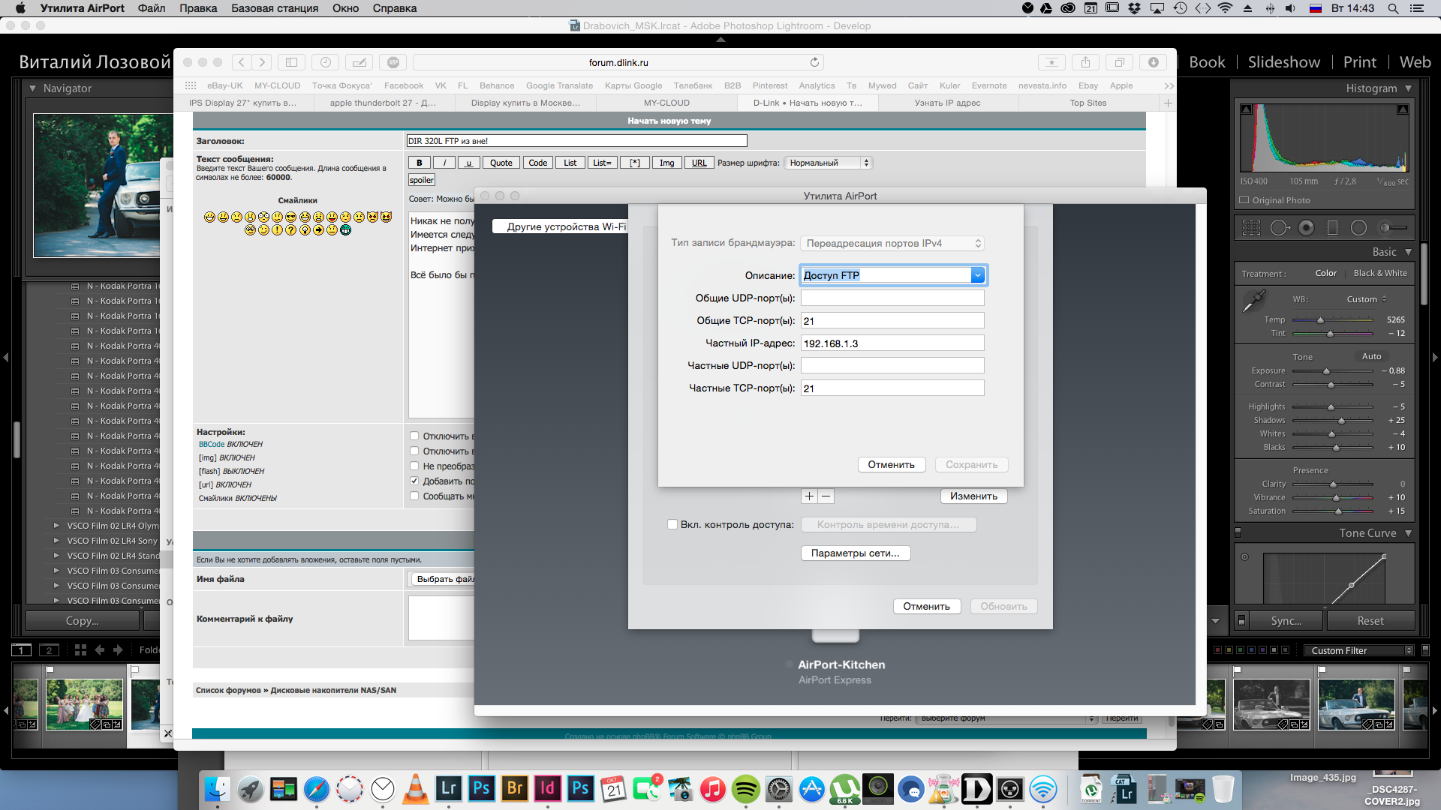Open the font size Нормальный dropdown

click(829, 163)
